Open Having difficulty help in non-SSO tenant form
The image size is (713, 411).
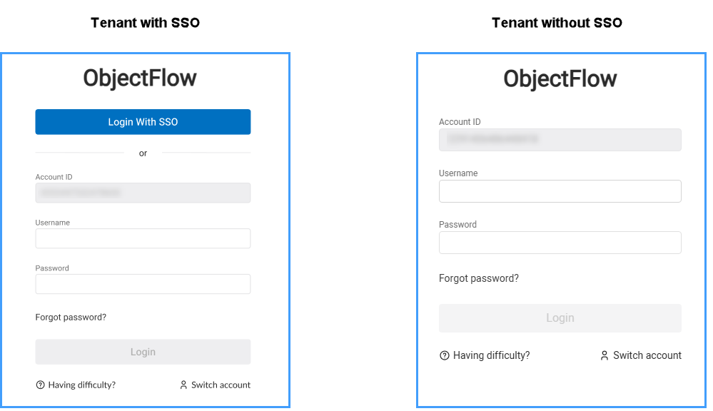[x=491, y=355]
